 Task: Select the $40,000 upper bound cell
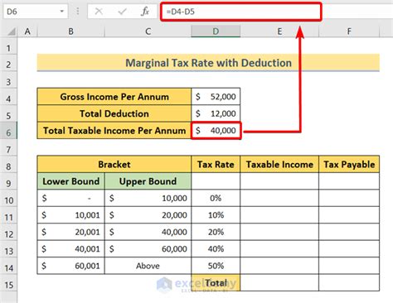(x=148, y=232)
